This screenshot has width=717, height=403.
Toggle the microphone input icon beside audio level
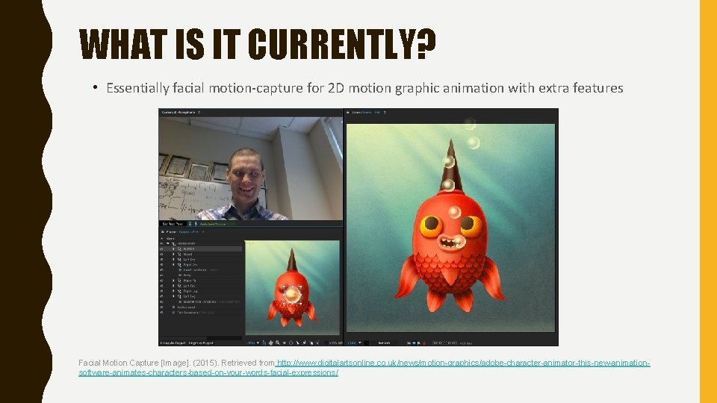[196, 224]
